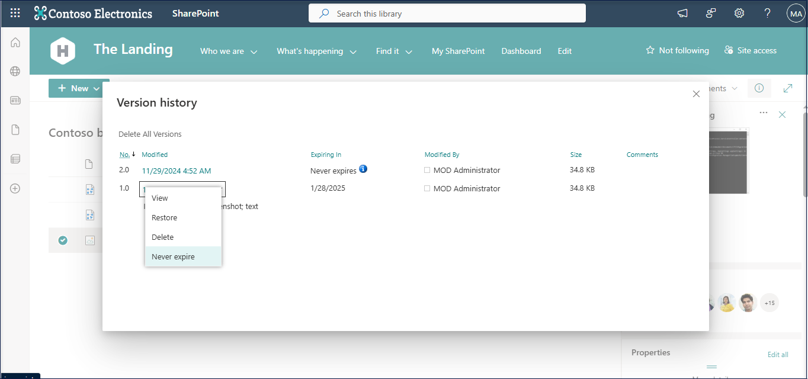This screenshot has height=379, width=808.
Task: Choose Never expire from context menu
Action: tap(173, 256)
